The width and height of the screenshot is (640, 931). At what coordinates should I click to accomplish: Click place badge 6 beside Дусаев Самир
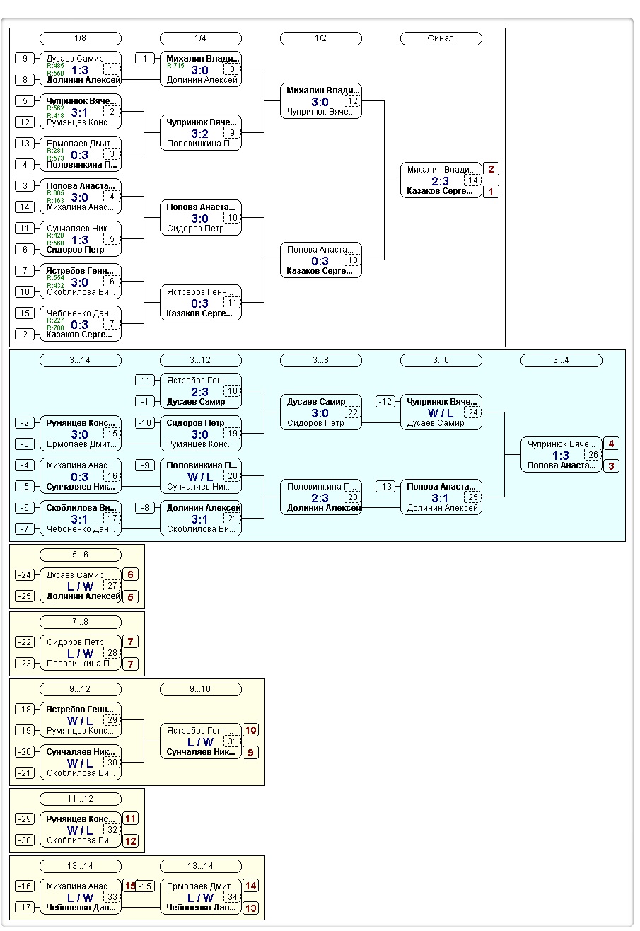point(130,574)
